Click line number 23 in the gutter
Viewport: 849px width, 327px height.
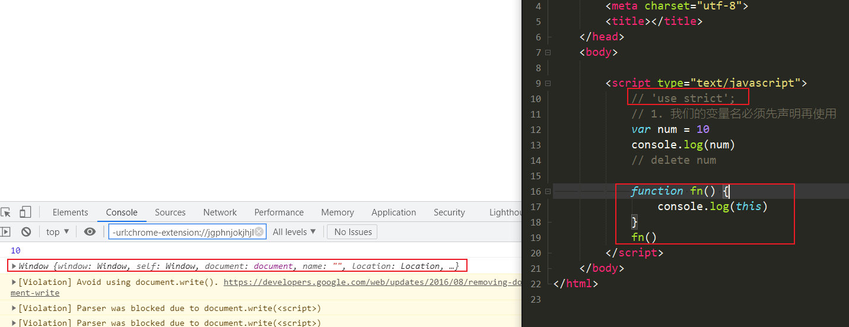(535, 299)
